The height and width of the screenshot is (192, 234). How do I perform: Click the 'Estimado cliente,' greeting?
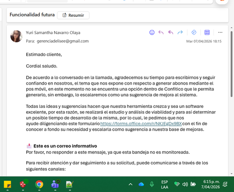pos(44,55)
